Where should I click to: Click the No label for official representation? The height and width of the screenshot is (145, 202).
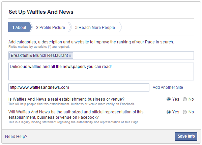(191, 112)
